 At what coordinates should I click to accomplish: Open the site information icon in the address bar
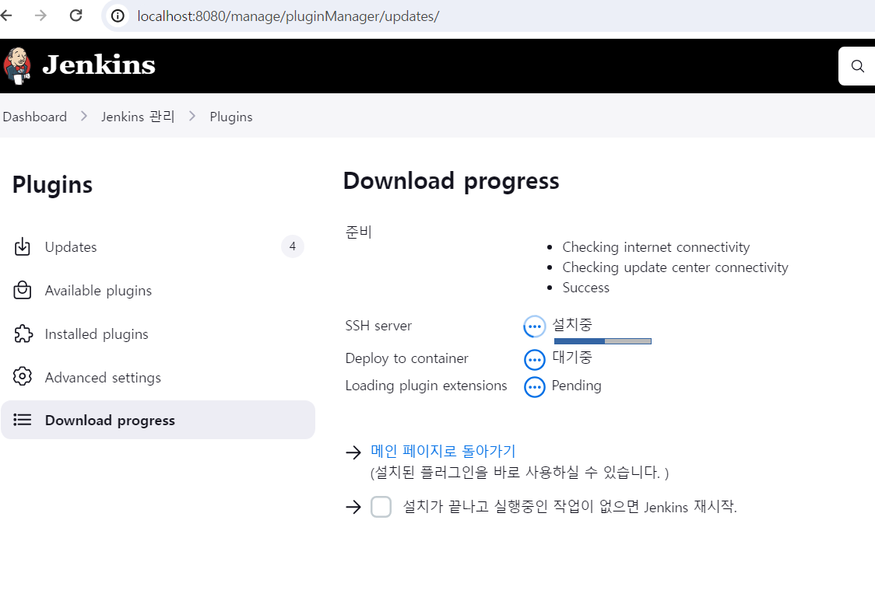coord(118,16)
